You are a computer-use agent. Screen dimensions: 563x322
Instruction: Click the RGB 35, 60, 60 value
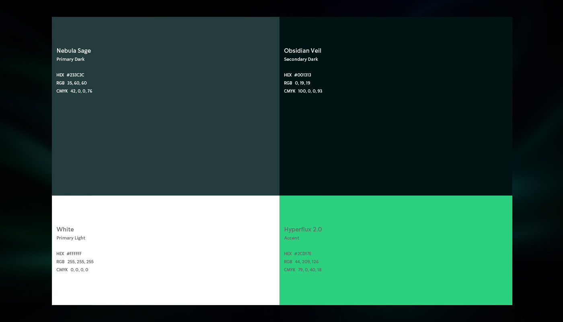coord(72,83)
